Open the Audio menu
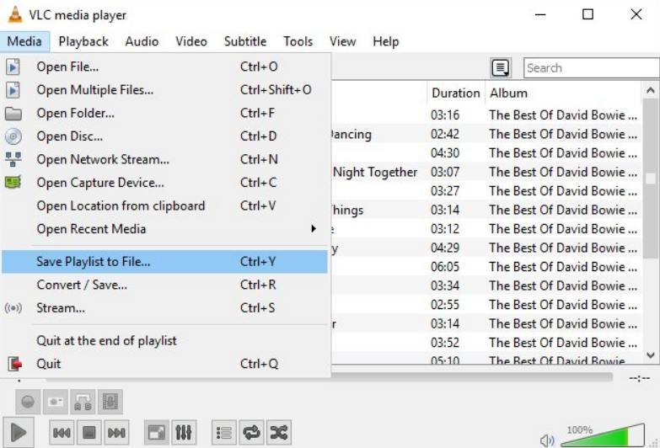Image resolution: width=660 pixels, height=448 pixels. pos(142,41)
